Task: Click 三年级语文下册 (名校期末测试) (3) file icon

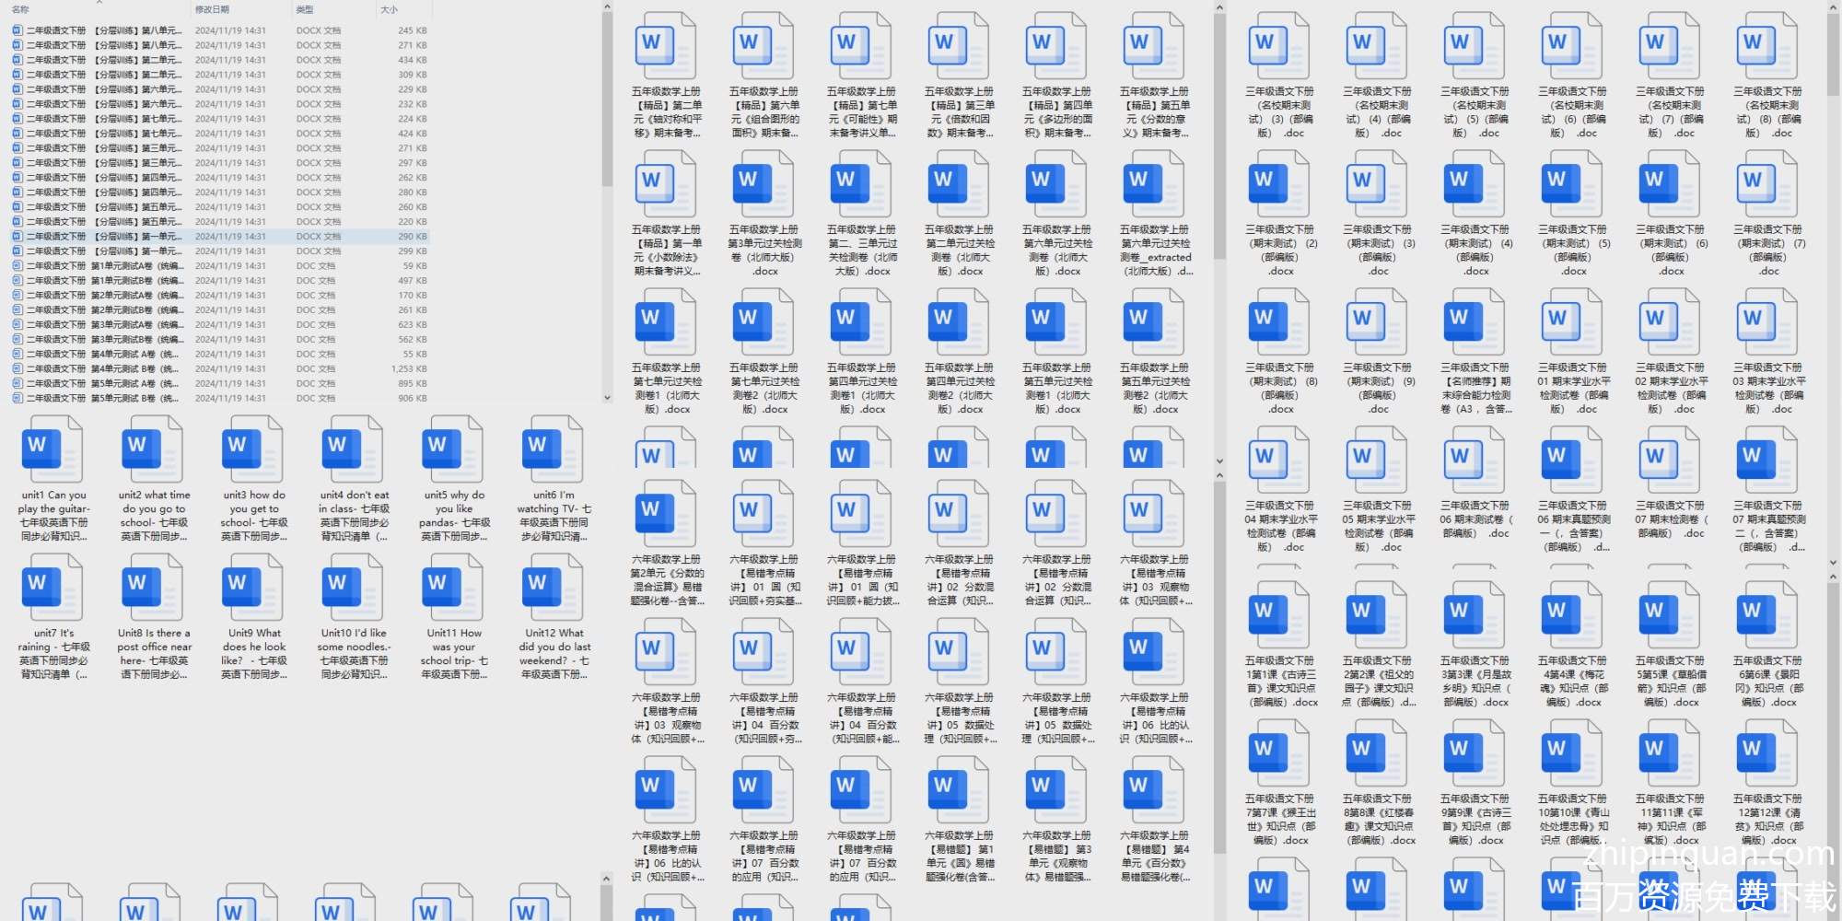Action: 1280,45
